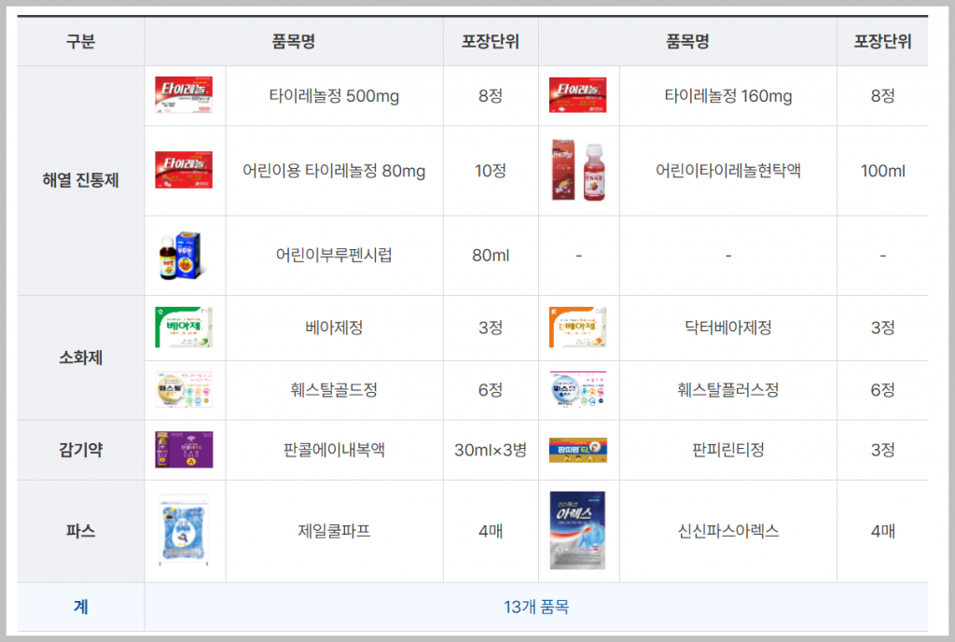The image size is (955, 642).
Task: Click the 타이레놀정 500mg product image
Action: tap(184, 94)
